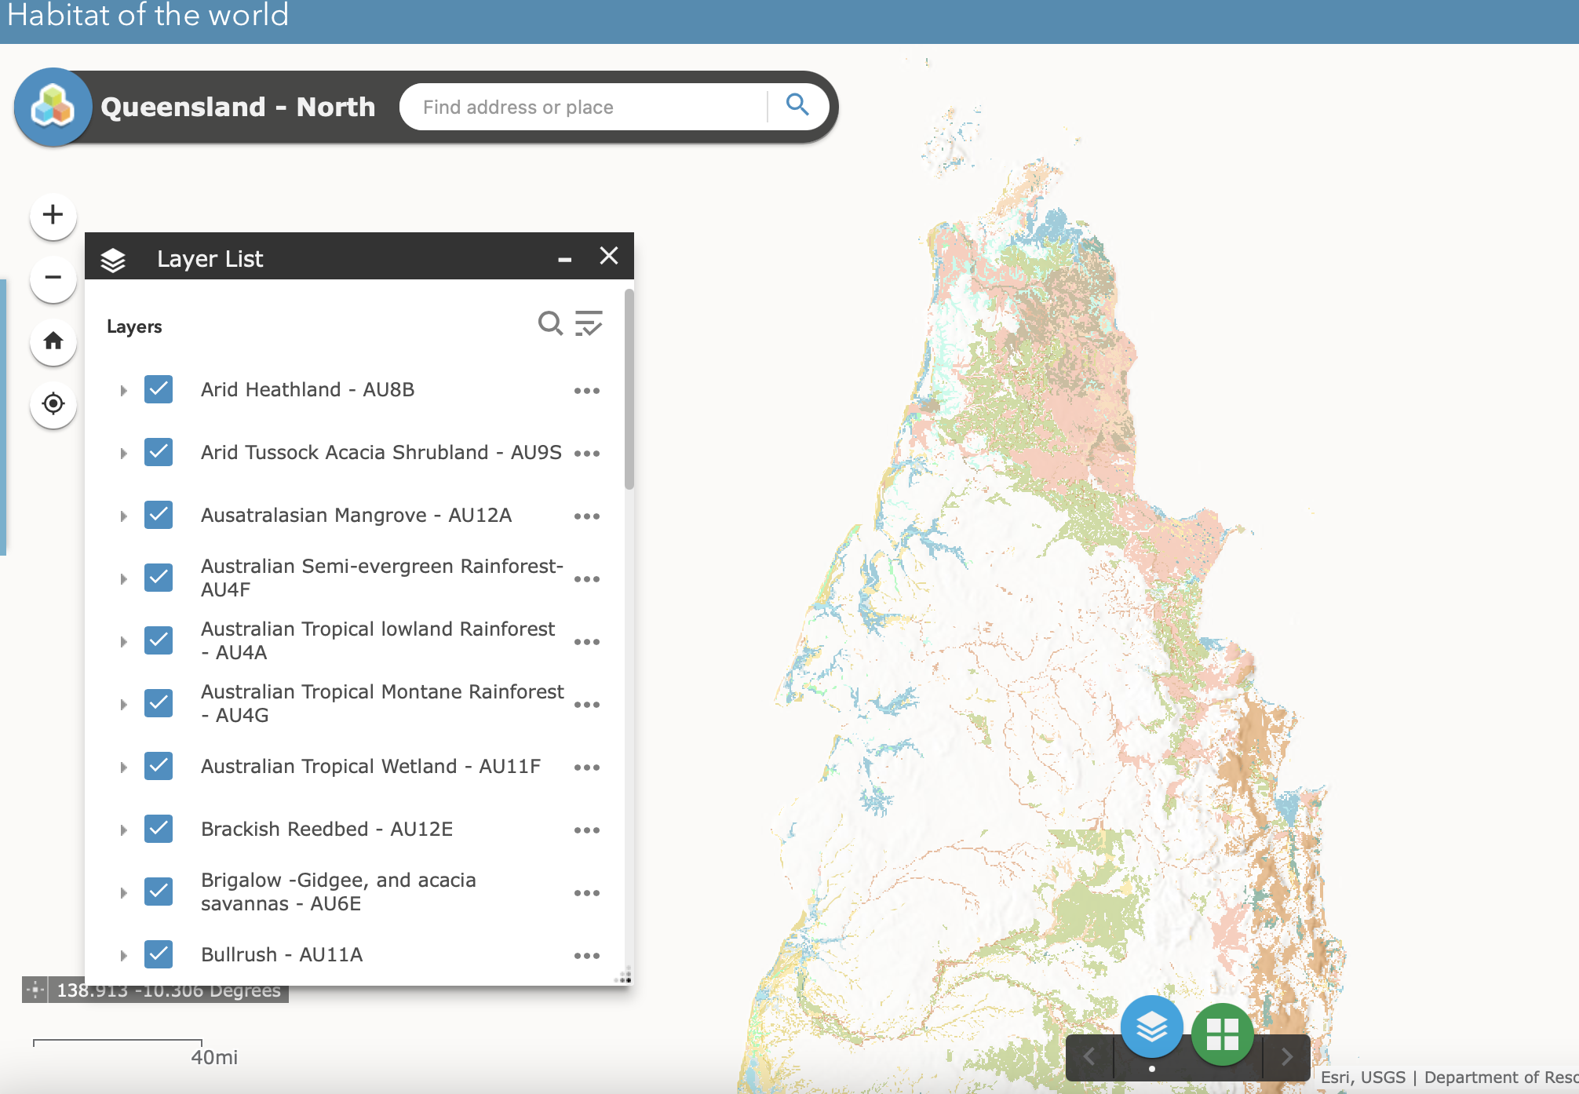Image resolution: width=1579 pixels, height=1094 pixels.
Task: Click the zoom out minus button
Action: coord(53,278)
